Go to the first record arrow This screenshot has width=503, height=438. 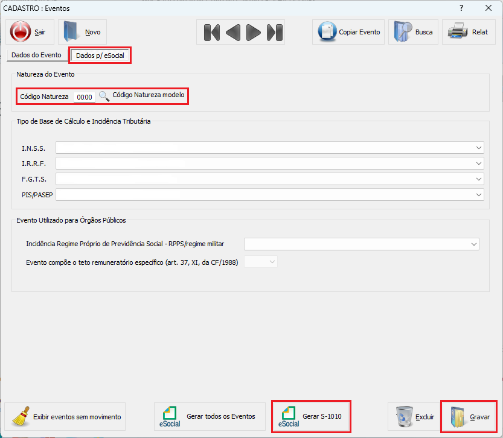(x=211, y=32)
